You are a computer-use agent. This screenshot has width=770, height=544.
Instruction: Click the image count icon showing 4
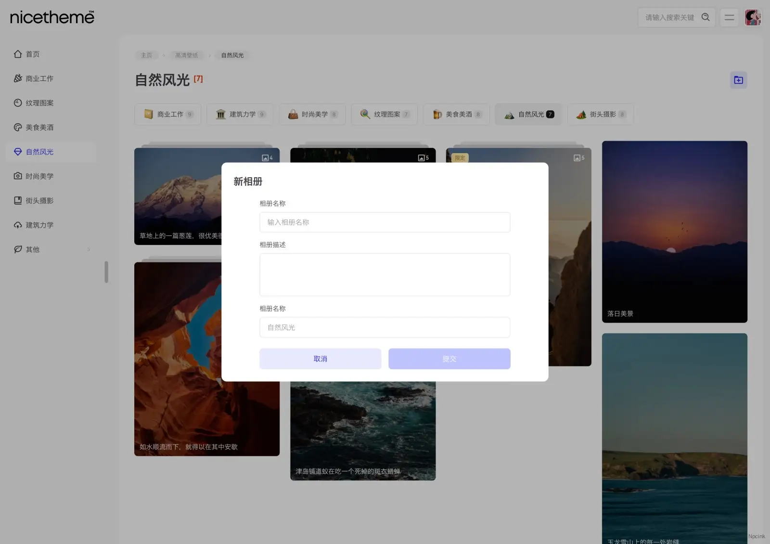265,158
